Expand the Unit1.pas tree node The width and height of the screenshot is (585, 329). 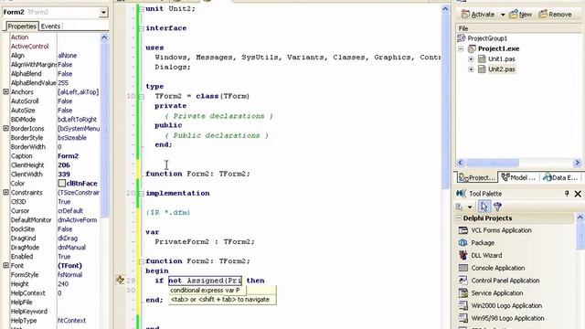point(471,58)
